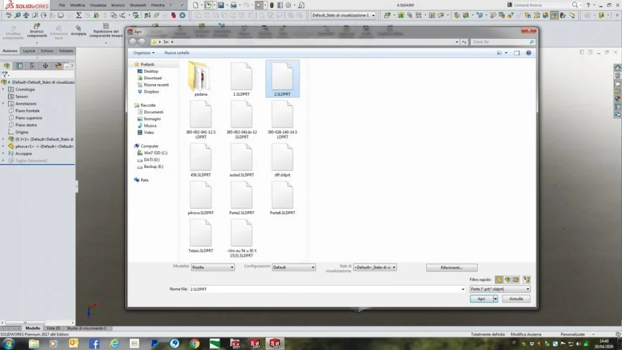Open the Configurazioni Default dropdown
The image size is (622, 350).
coord(294,267)
